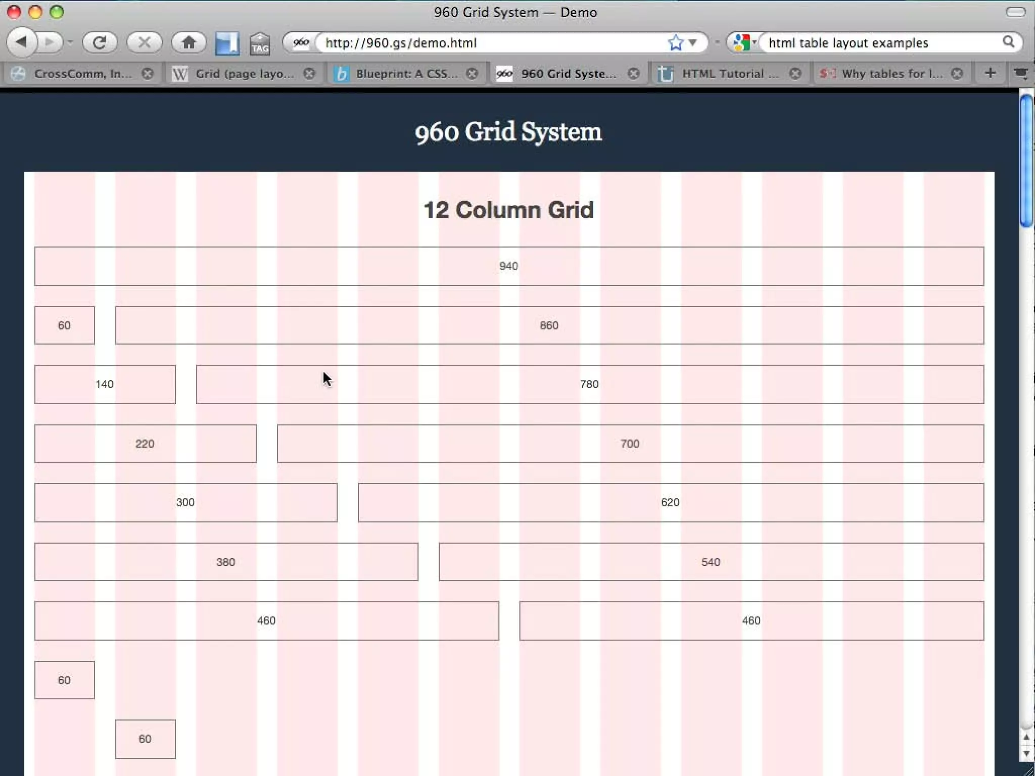The height and width of the screenshot is (776, 1035).
Task: Close the Why tables for layout tab
Action: click(x=957, y=74)
